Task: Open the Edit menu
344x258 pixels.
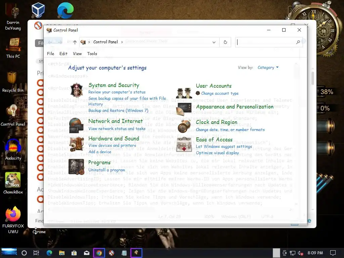Action: pos(63,54)
